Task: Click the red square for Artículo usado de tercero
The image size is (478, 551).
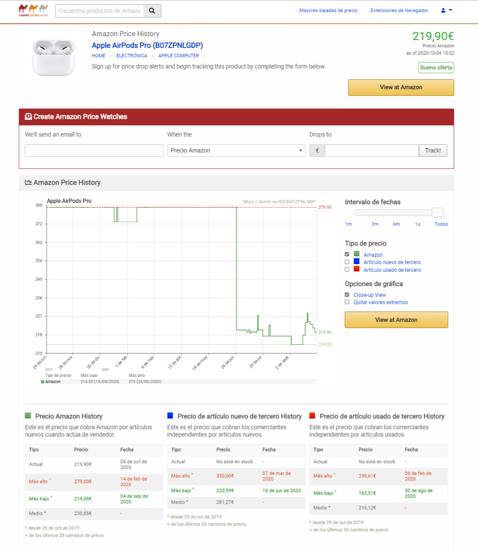Action: 356,269
